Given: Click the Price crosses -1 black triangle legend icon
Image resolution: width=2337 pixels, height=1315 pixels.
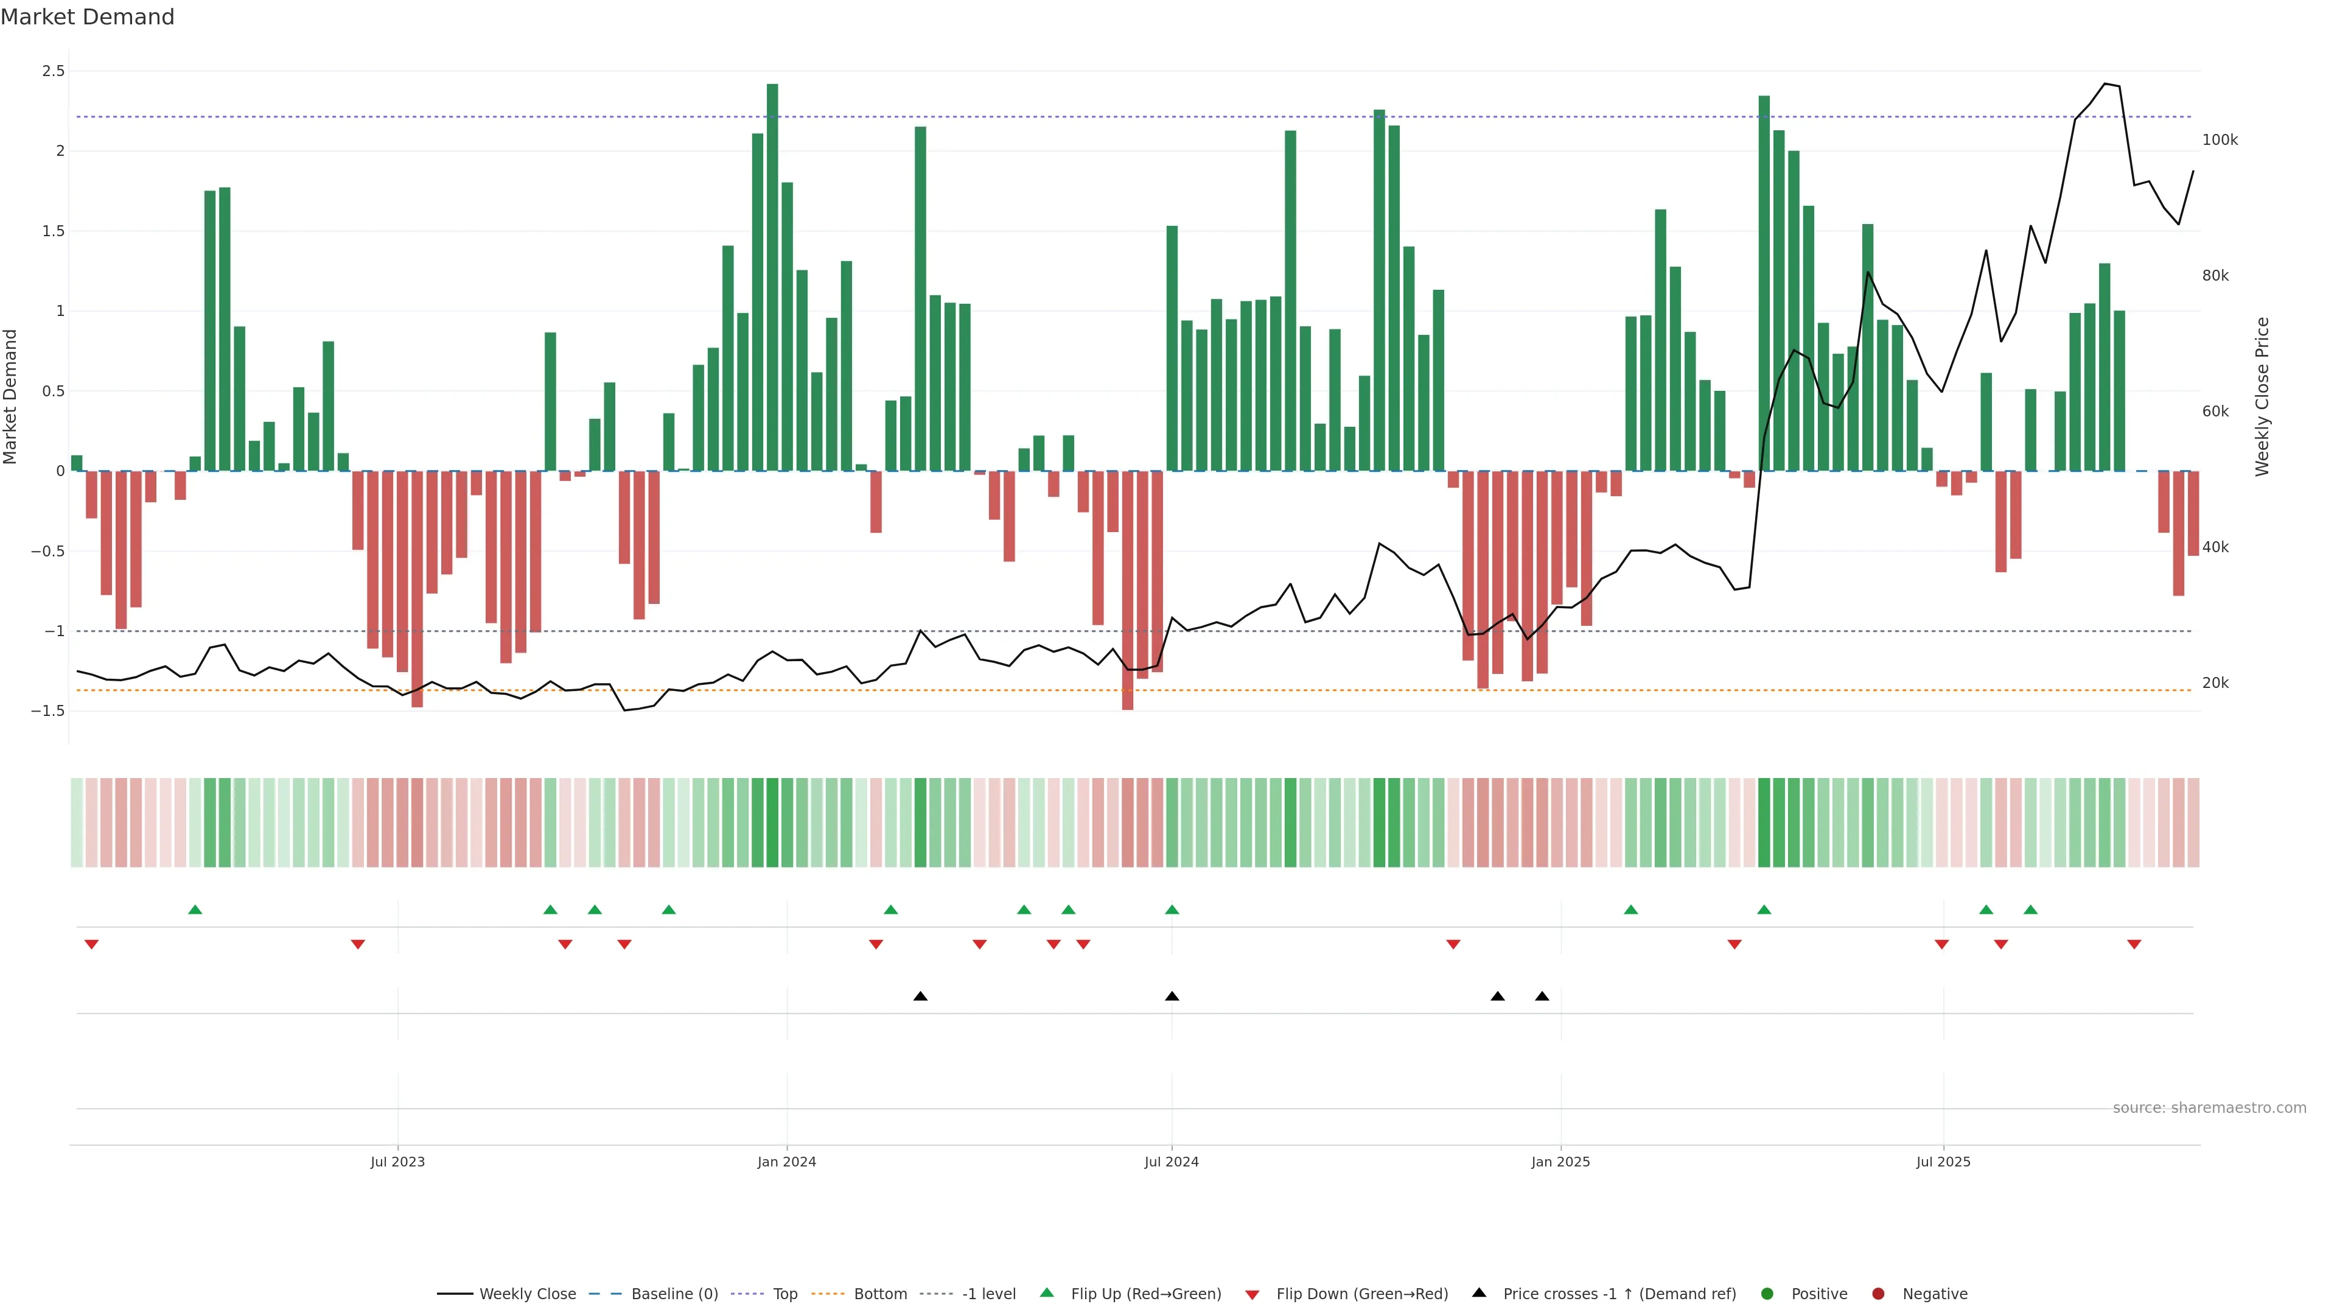Looking at the screenshot, I should tap(1479, 1292).
